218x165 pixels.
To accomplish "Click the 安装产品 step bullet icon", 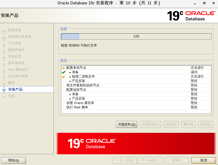I will [x=4, y=89].
